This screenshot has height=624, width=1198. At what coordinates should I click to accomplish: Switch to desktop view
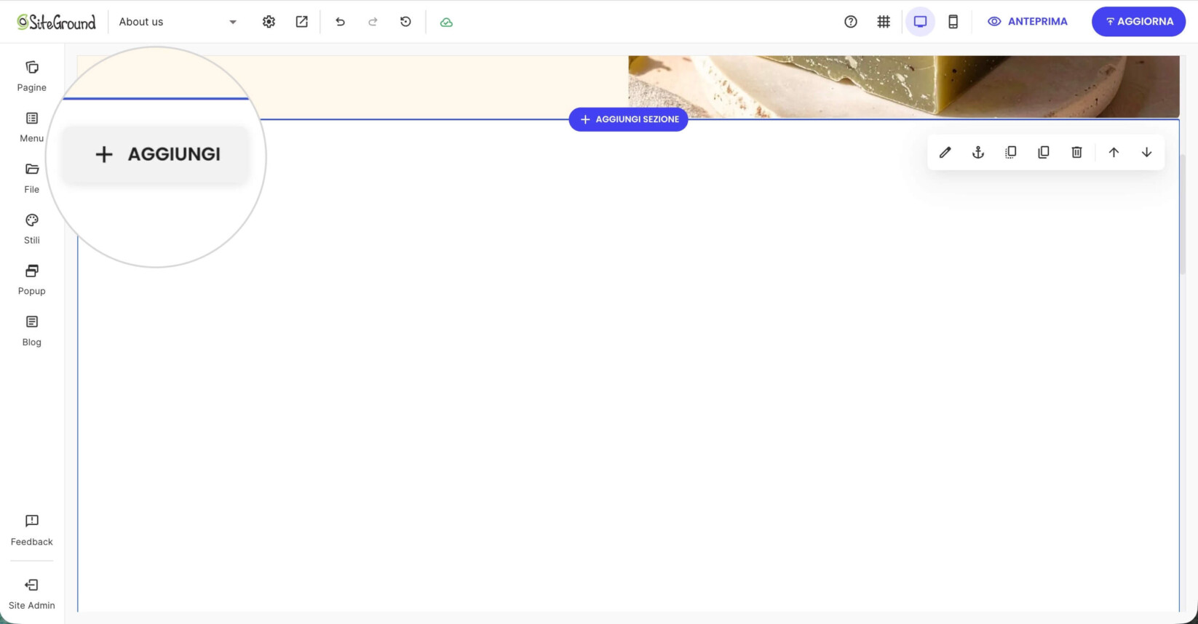920,22
